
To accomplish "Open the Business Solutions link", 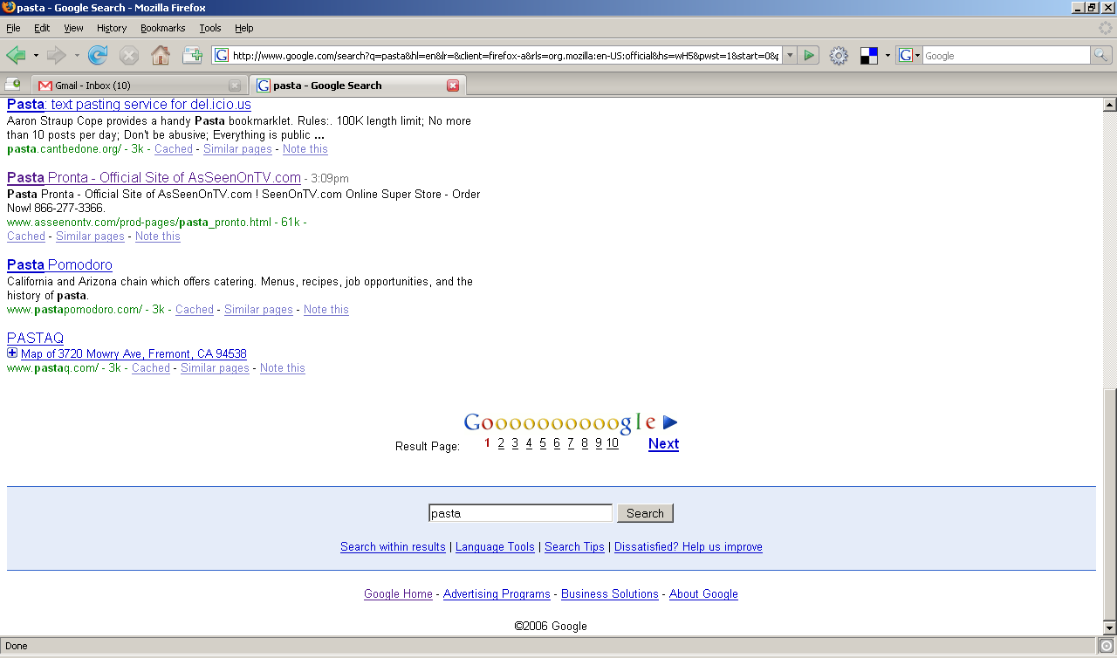I will pos(610,594).
